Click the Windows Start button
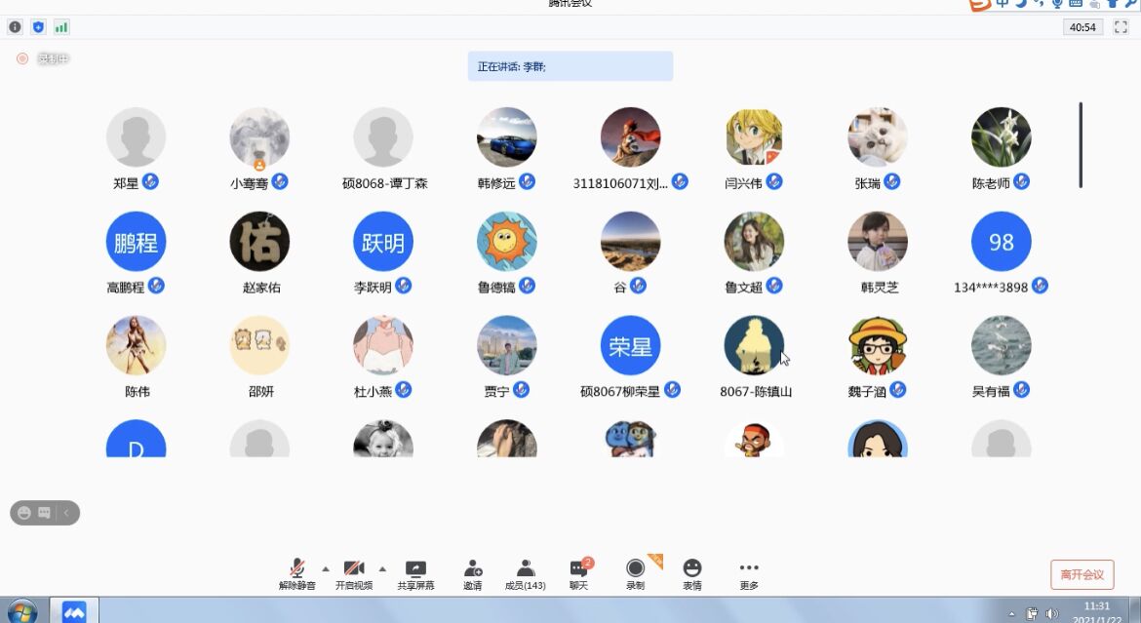The height and width of the screenshot is (623, 1141). 21,611
